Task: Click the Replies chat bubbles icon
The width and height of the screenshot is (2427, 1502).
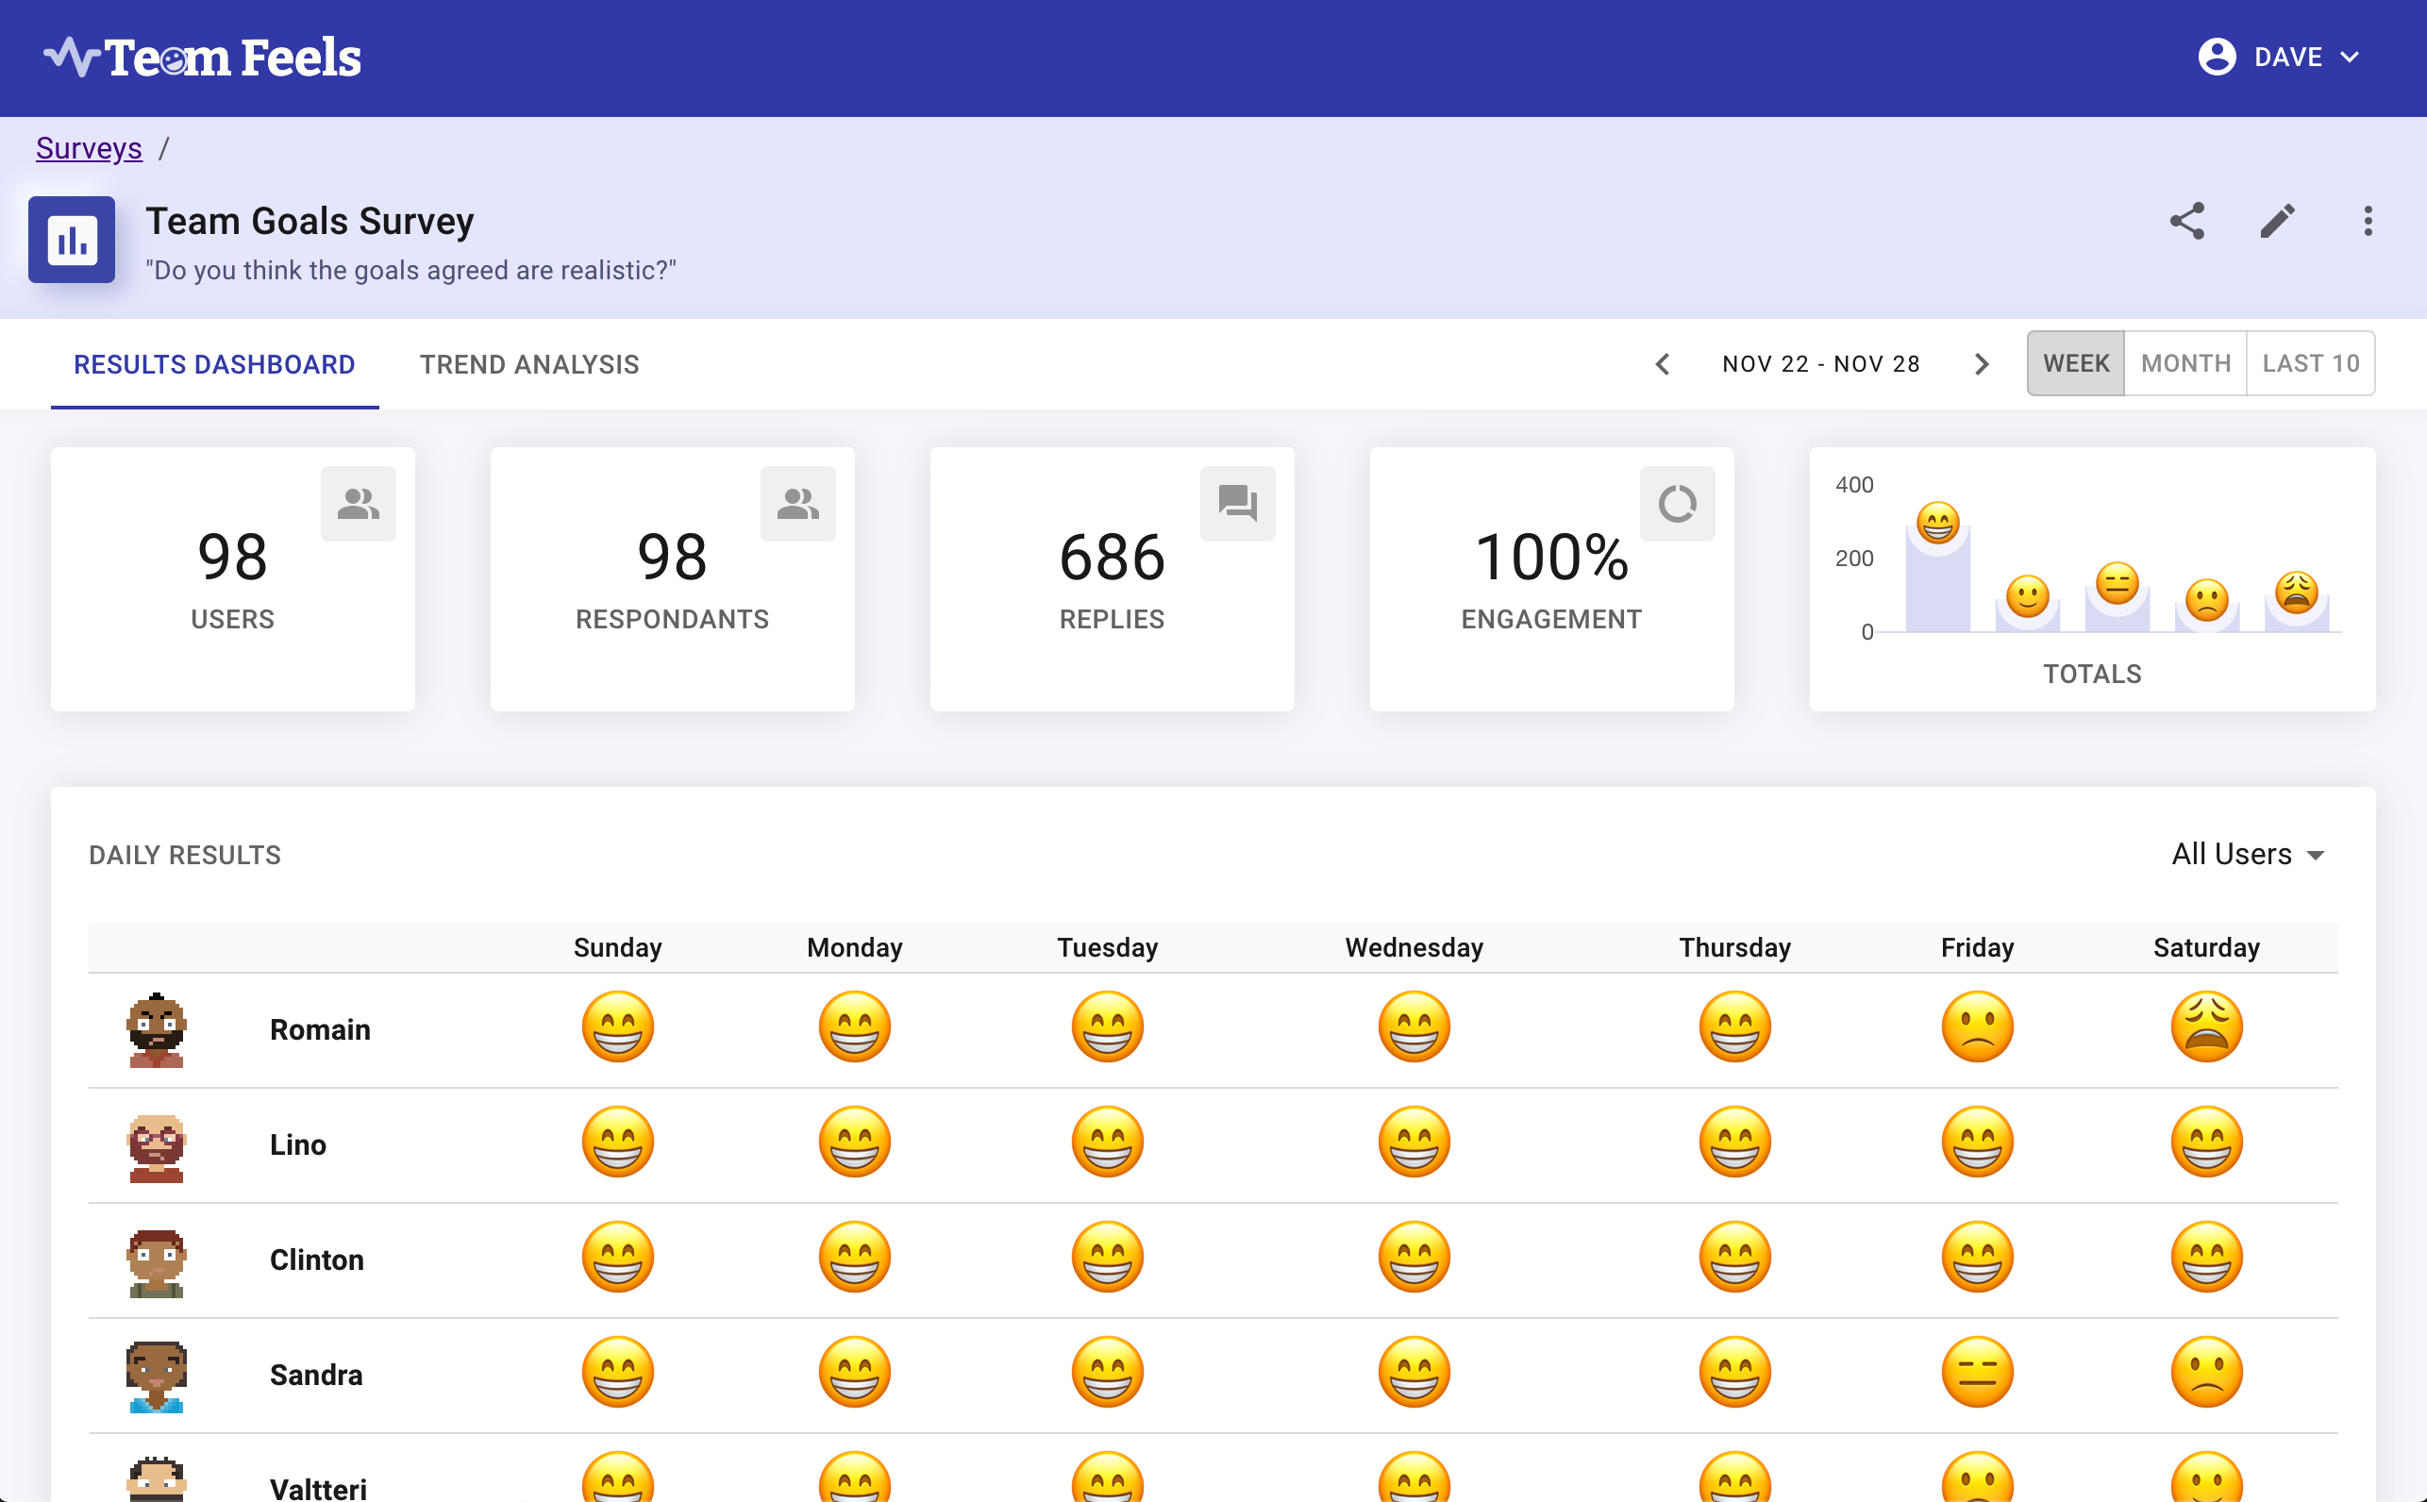Action: (1237, 503)
